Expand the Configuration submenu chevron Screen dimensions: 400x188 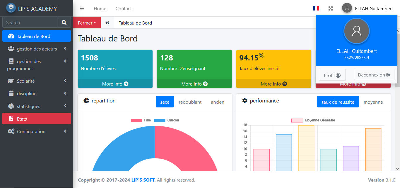(65, 131)
